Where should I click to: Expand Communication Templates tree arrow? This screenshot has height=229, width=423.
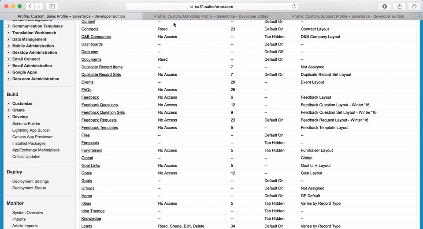click(x=9, y=26)
